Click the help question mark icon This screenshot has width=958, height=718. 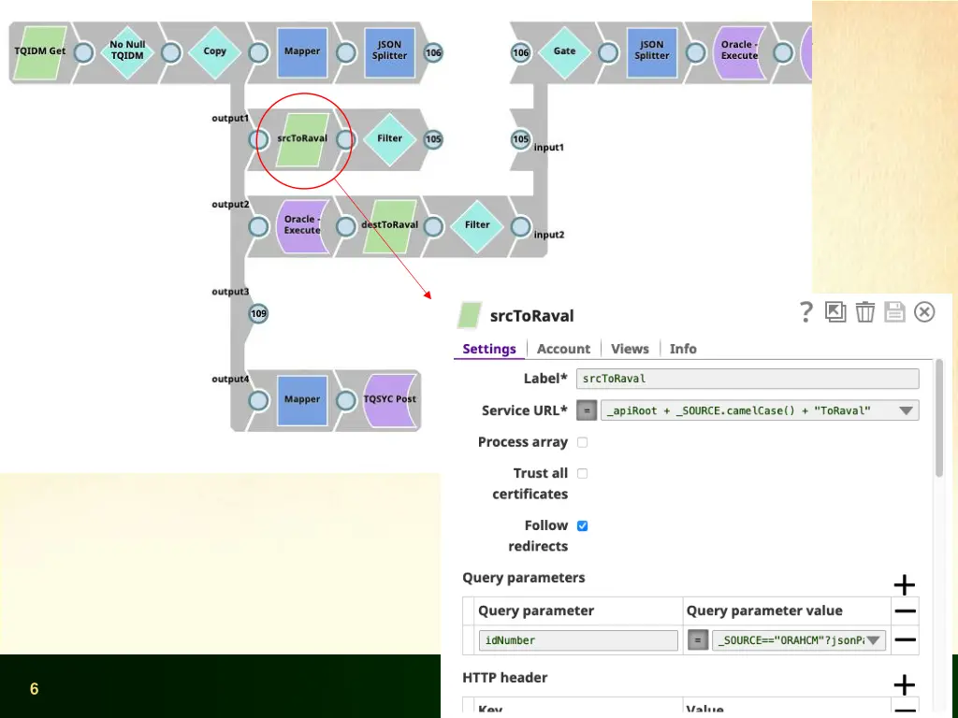point(806,312)
